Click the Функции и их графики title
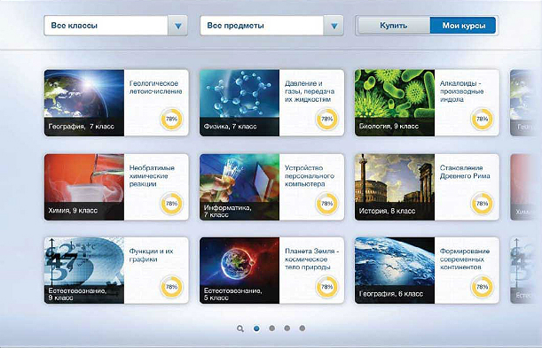 pyautogui.click(x=151, y=255)
